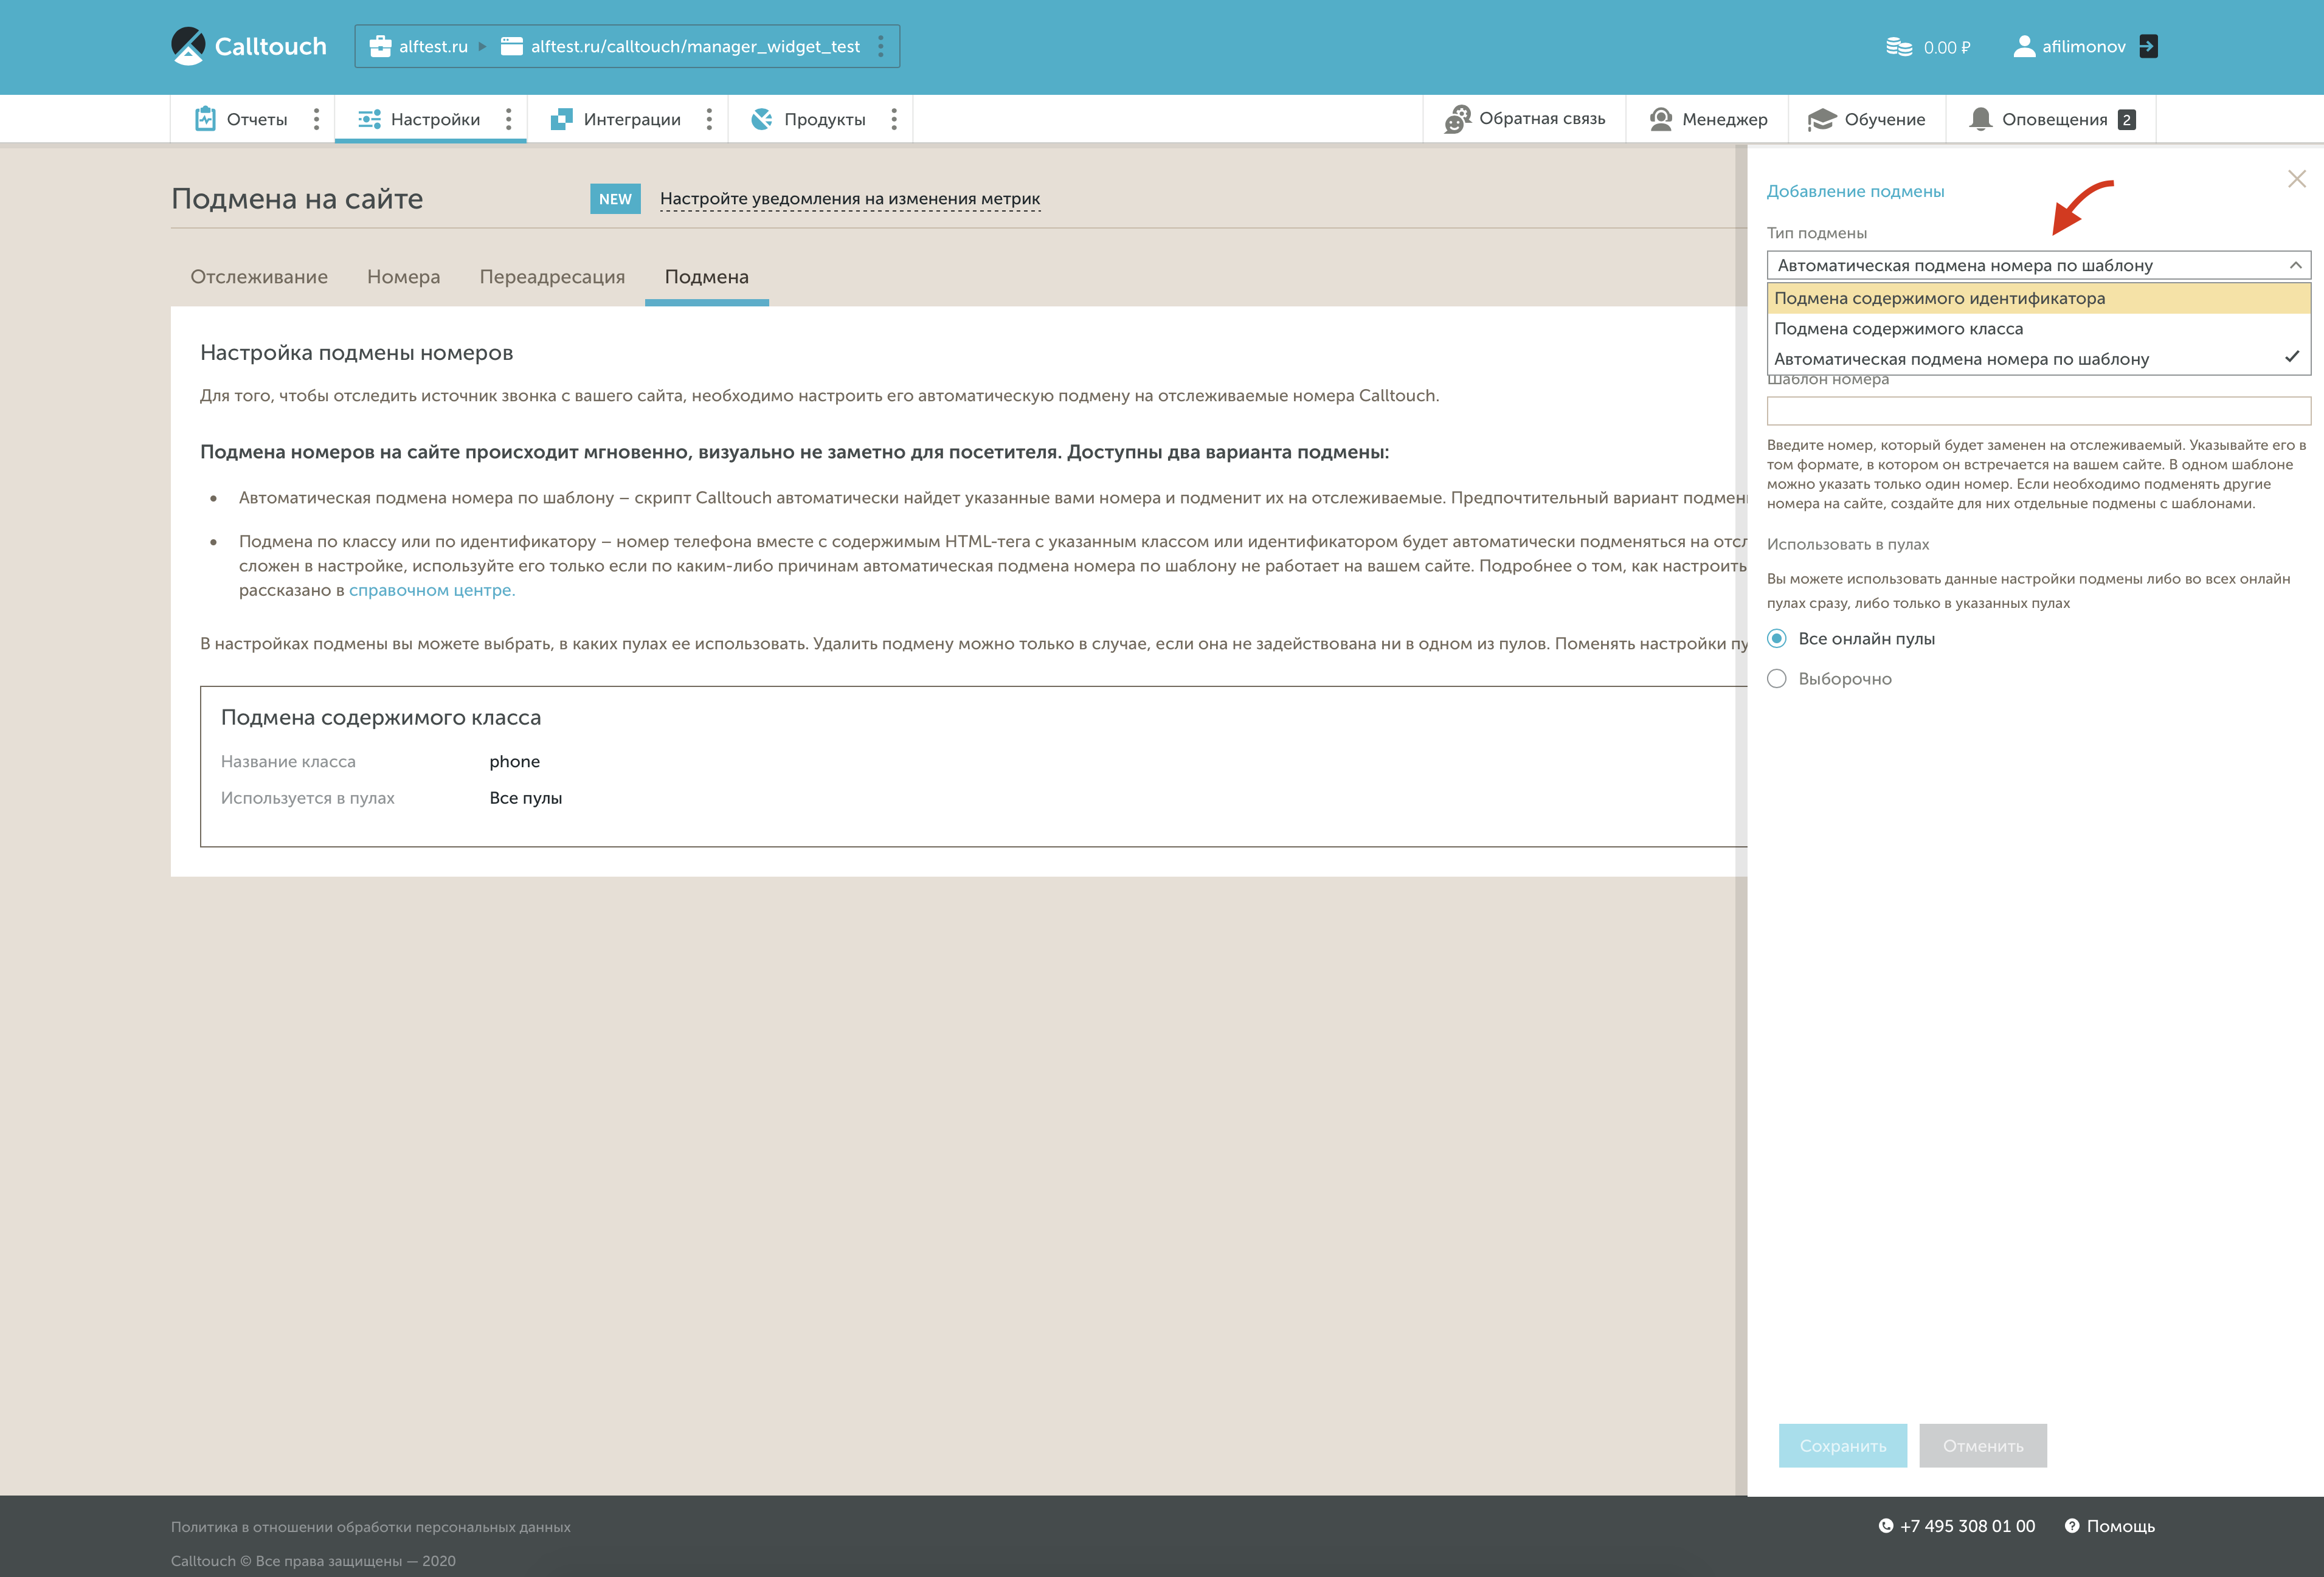Choose Автоматическая подмена номера по шаблону option

(x=2038, y=359)
